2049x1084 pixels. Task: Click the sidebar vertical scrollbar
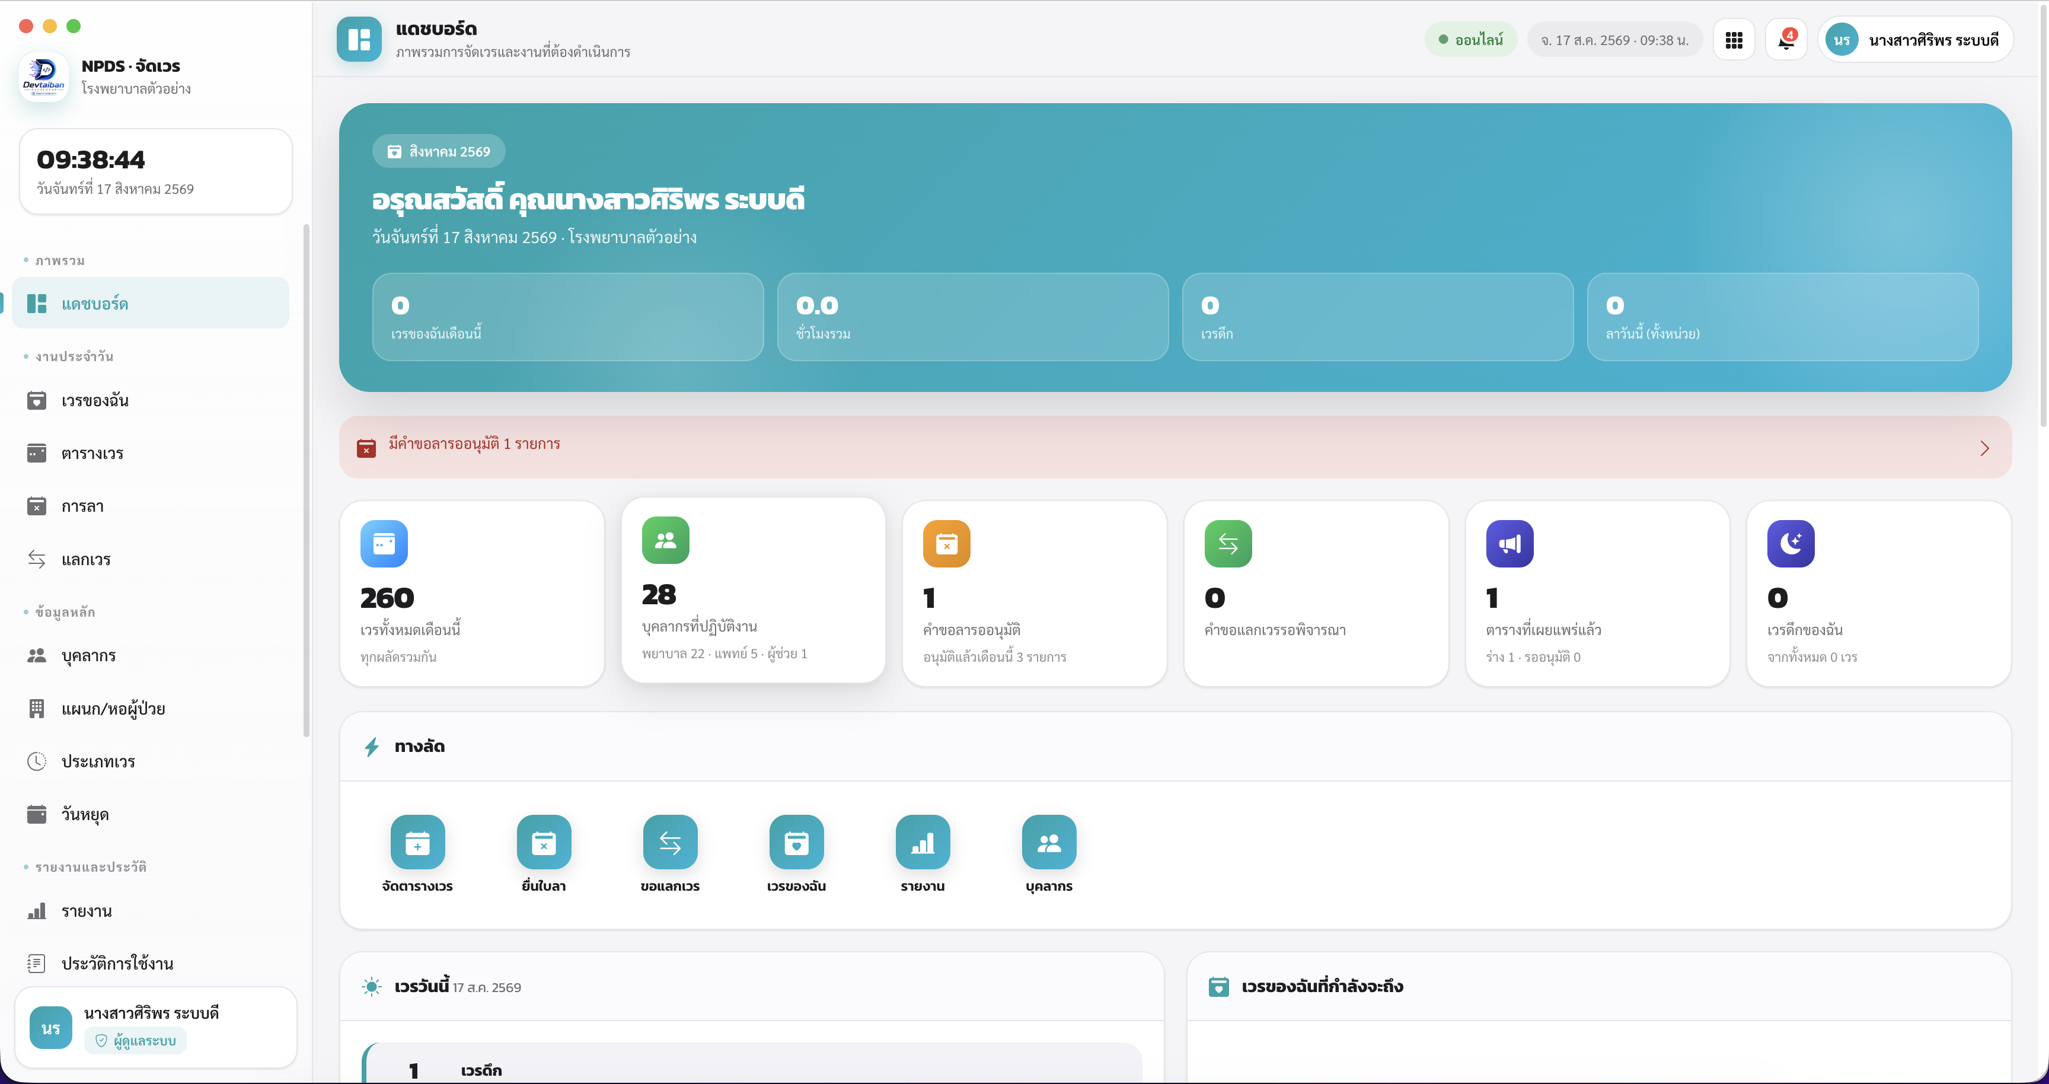pos(307,481)
